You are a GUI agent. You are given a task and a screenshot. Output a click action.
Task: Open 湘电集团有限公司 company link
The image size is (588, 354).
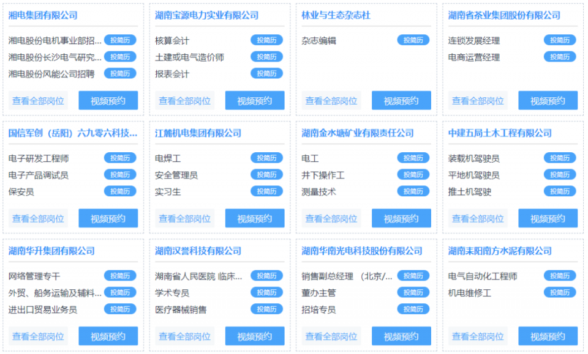point(43,15)
